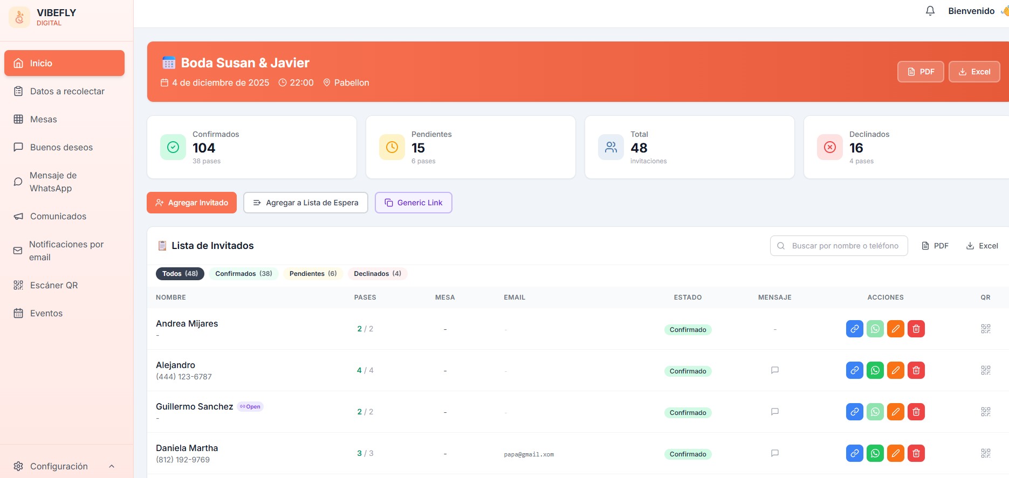This screenshot has width=1009, height=478.
Task: Delete guest Daniela Martha
Action: point(916,453)
